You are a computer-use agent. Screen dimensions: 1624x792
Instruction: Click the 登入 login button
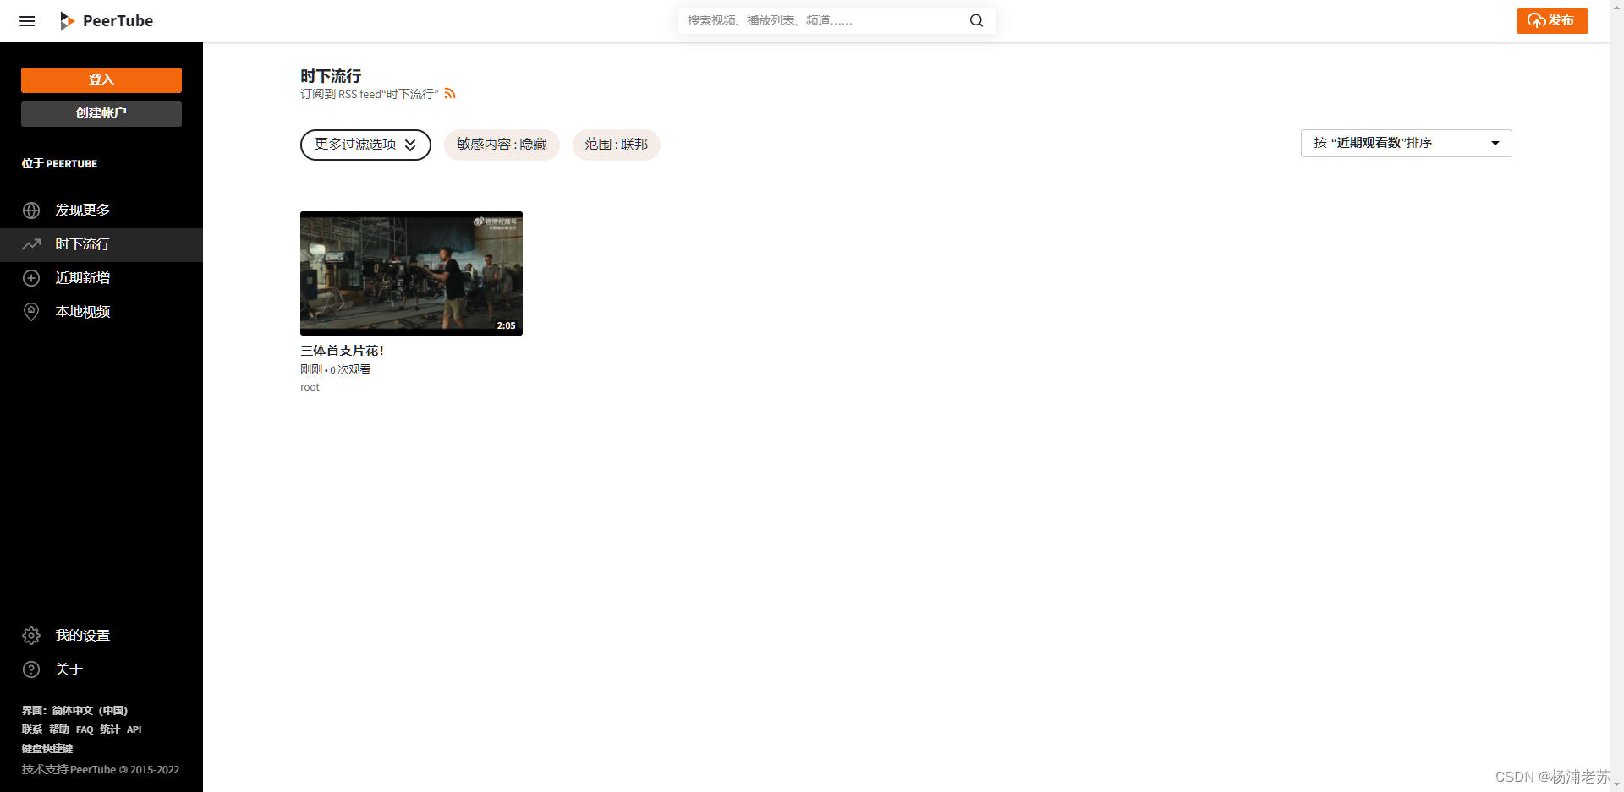click(101, 79)
